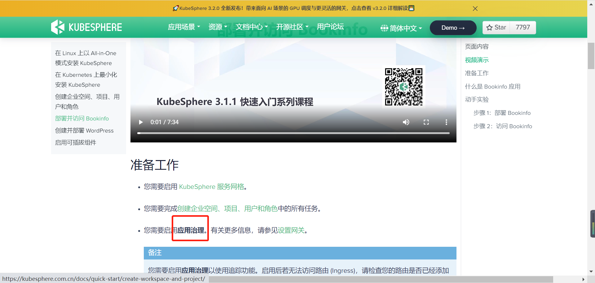This screenshot has width=595, height=283.
Task: Jump to 视频演示 in page contents
Action: 477,60
